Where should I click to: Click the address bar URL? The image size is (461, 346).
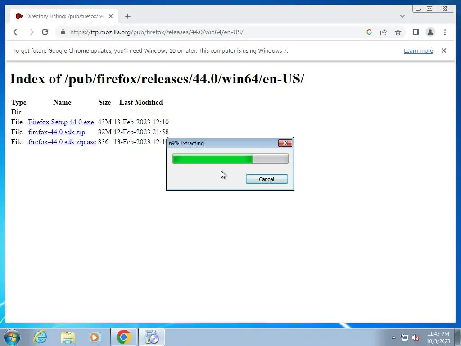[x=157, y=32]
